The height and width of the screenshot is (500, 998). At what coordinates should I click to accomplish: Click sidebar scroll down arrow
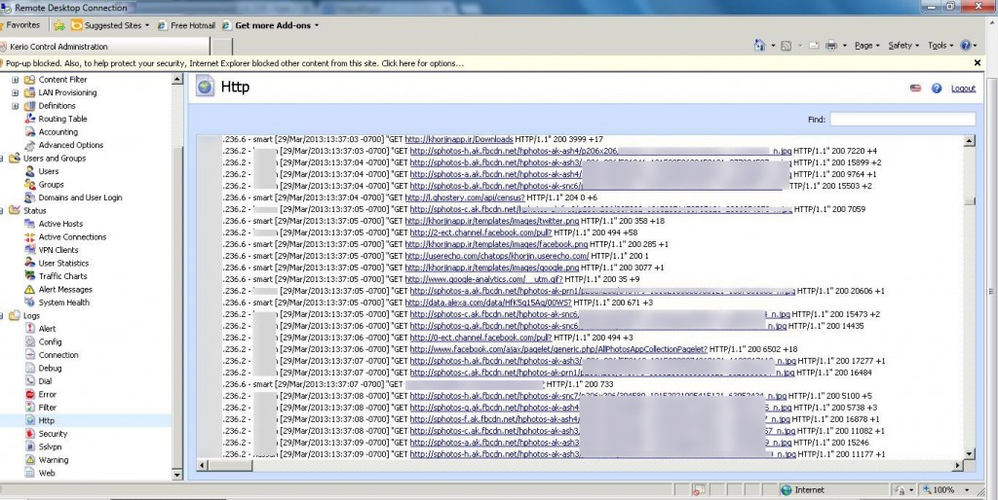coord(177,474)
